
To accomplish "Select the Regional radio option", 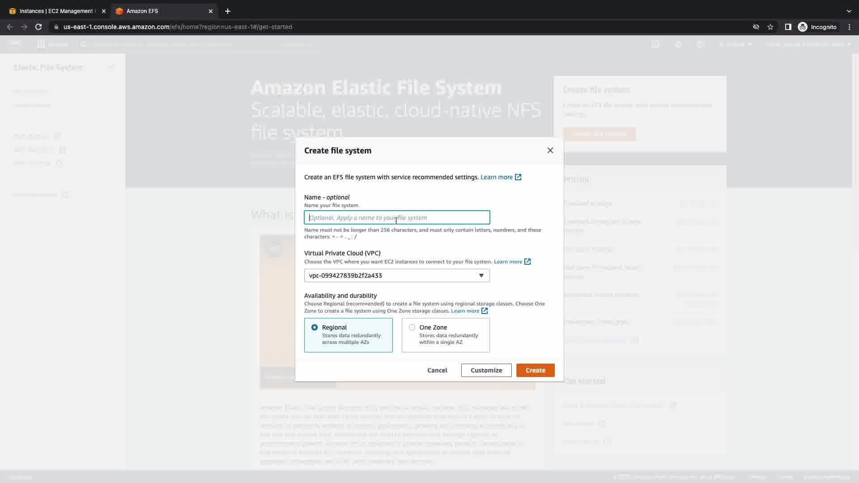I will tap(315, 327).
